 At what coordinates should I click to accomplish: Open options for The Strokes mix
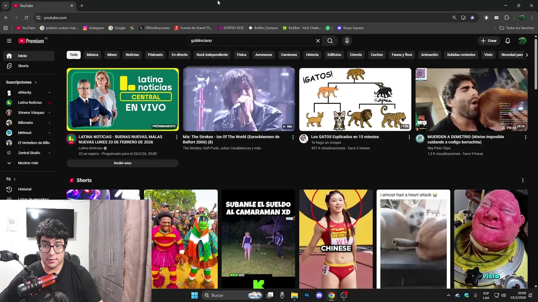293,137
